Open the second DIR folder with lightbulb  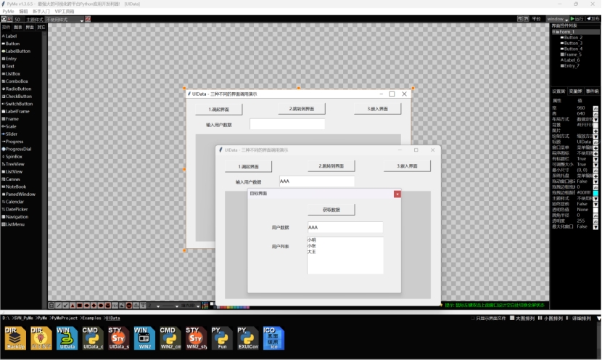point(41,338)
